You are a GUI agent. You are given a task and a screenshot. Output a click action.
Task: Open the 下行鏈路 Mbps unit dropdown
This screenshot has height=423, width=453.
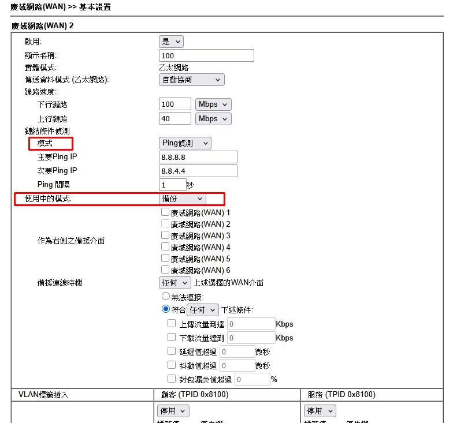(213, 104)
